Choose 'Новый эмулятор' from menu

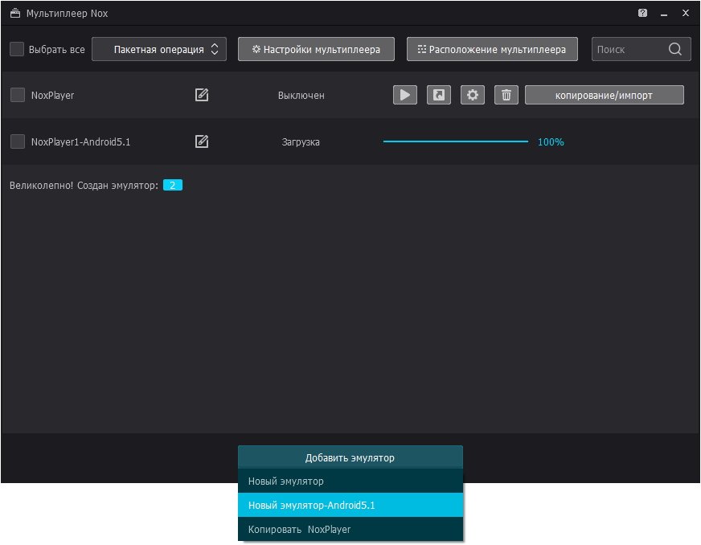(350, 481)
